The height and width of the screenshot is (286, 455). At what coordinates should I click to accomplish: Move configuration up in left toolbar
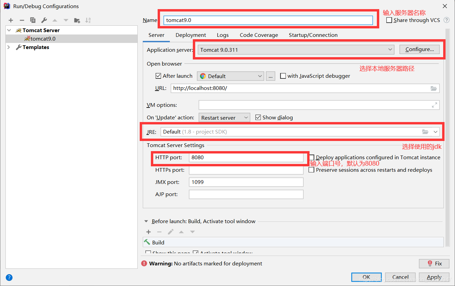pos(55,20)
